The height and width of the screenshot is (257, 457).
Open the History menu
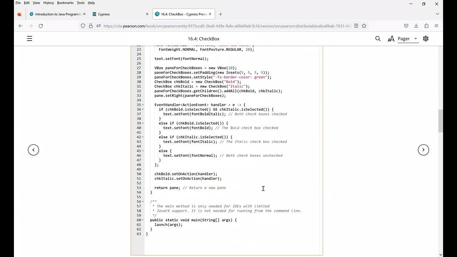click(49, 3)
